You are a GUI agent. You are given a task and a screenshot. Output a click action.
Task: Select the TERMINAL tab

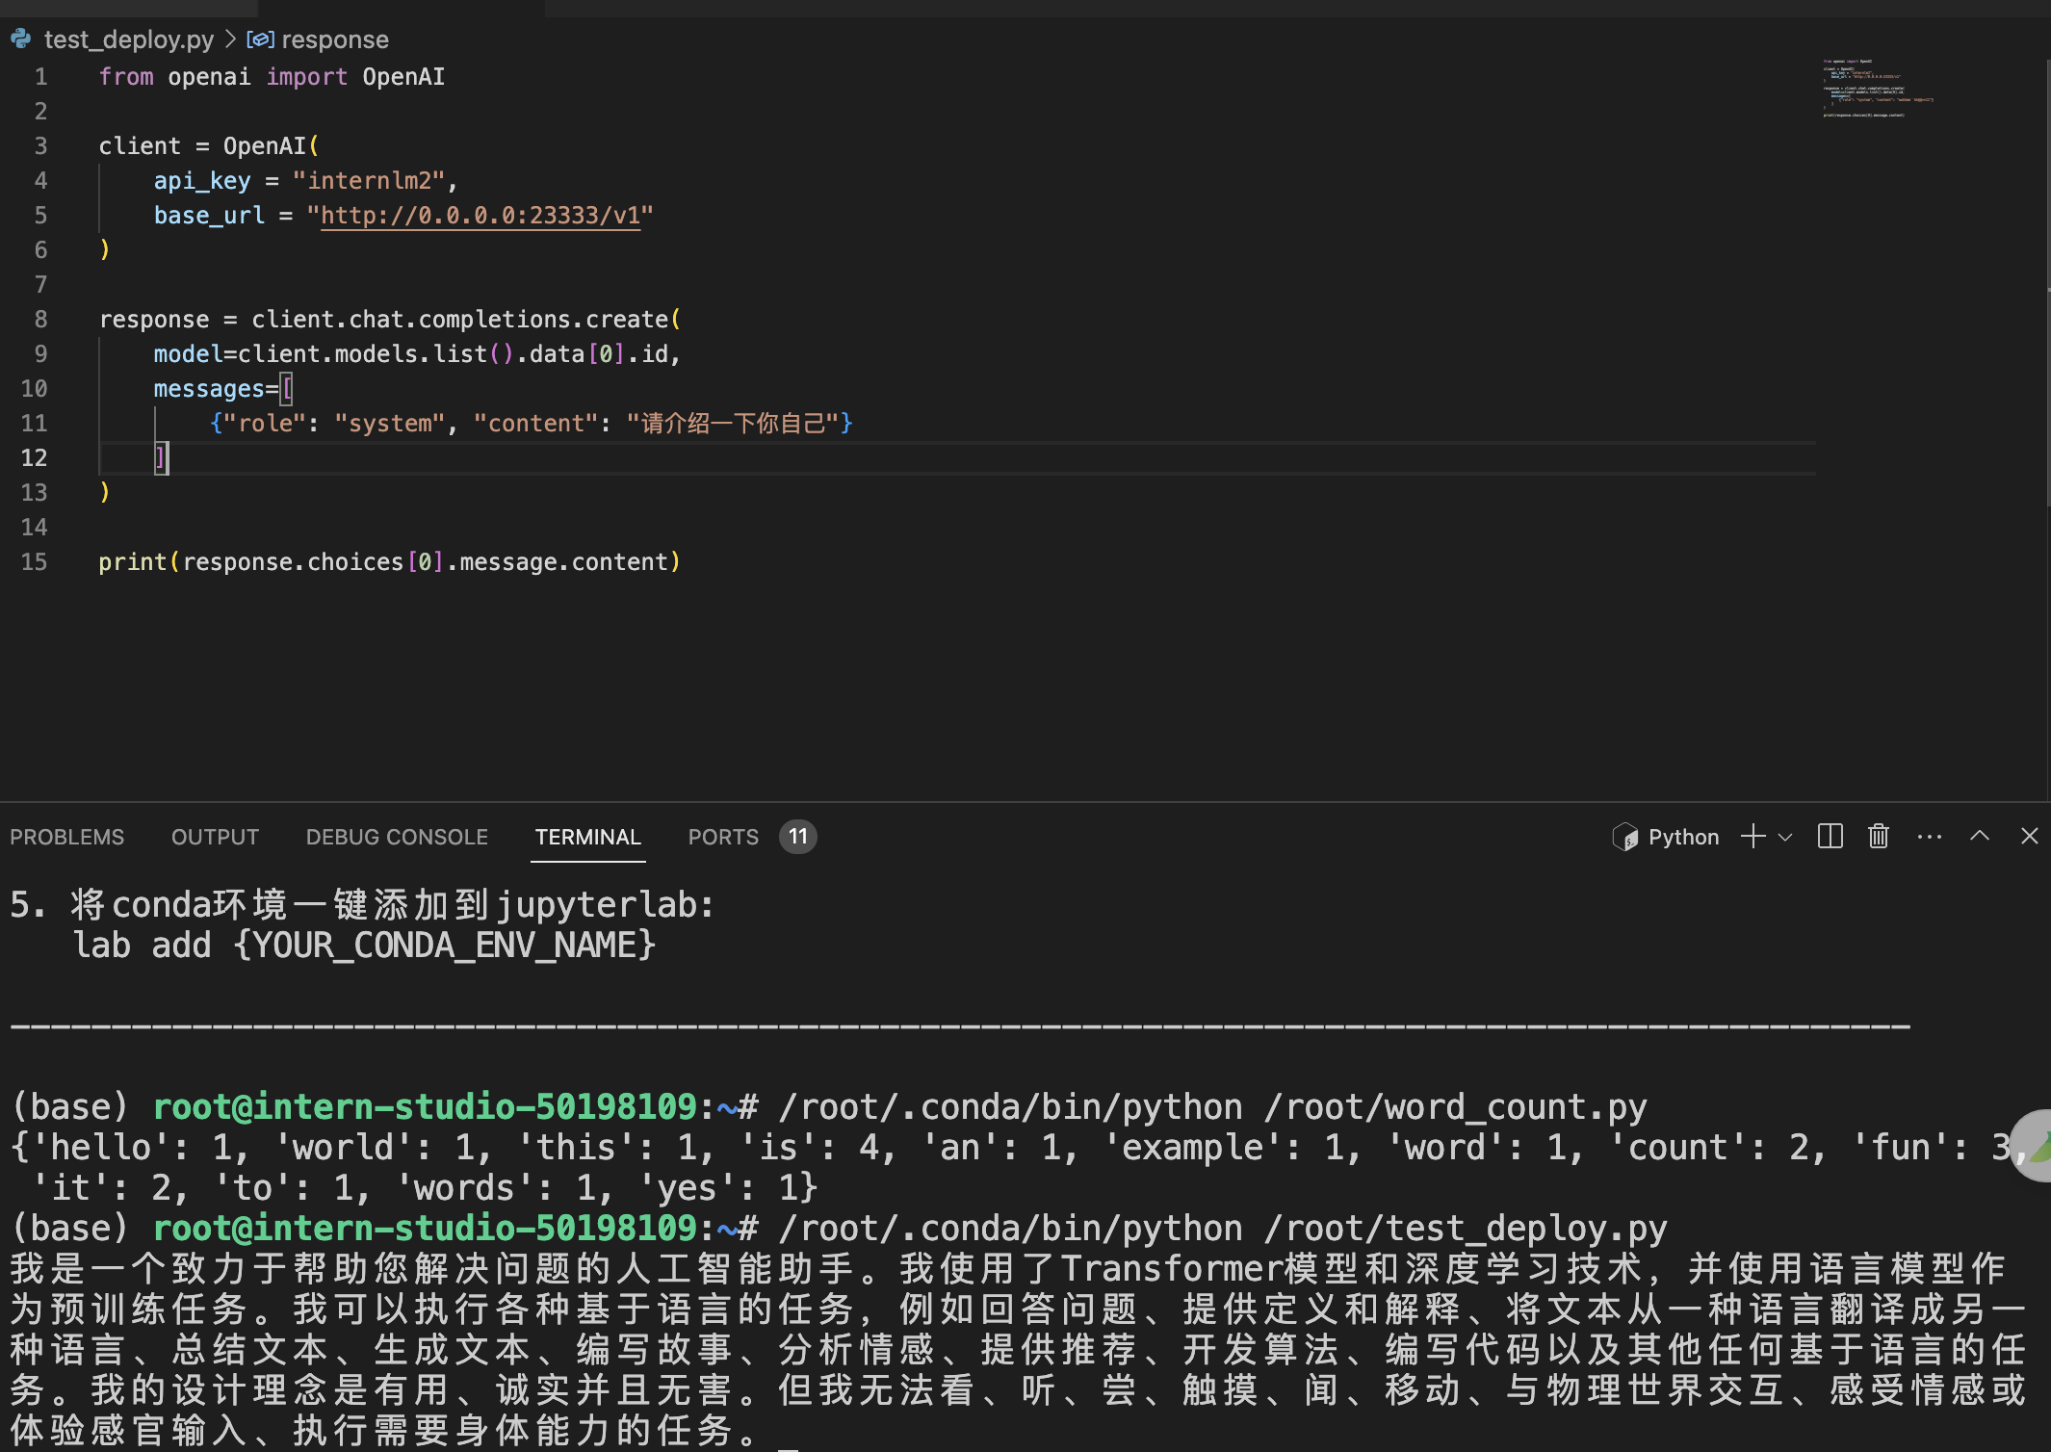(588, 837)
